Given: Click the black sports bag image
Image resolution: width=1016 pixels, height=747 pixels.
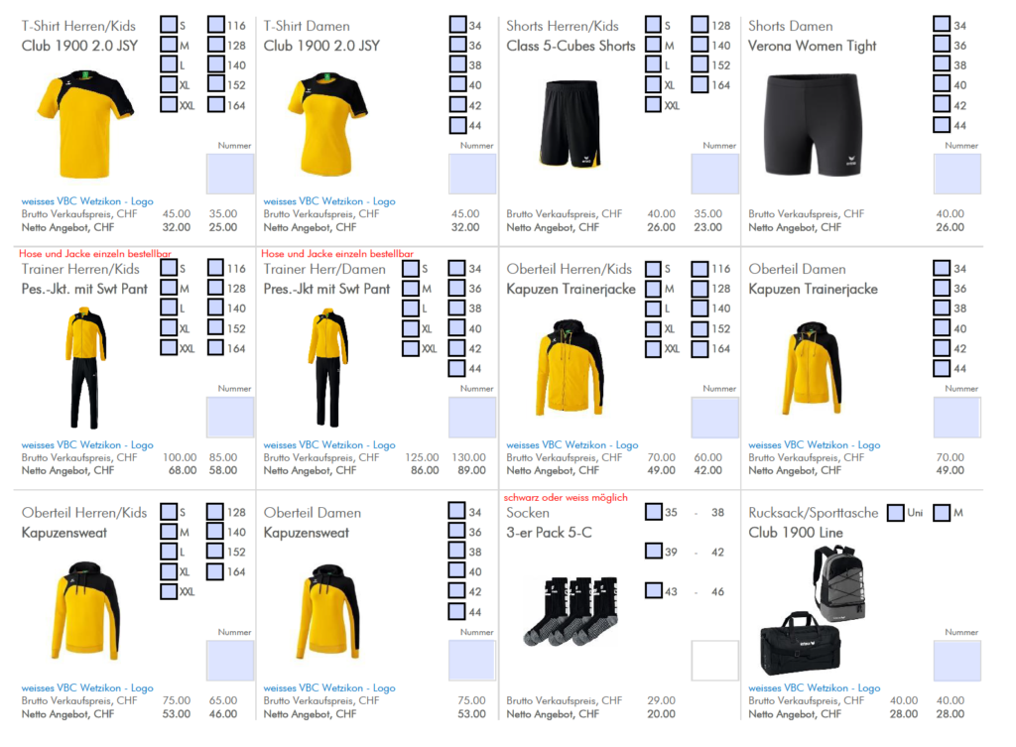Looking at the screenshot, I should [801, 643].
